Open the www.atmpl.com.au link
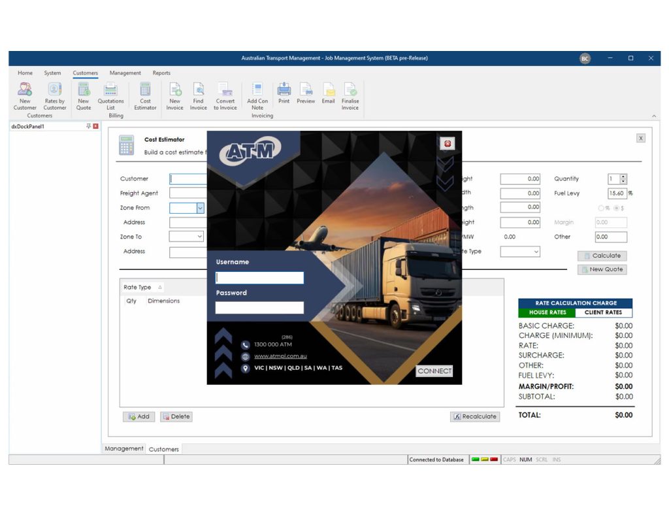Screen dimensions: 669x515 [x=280, y=356]
